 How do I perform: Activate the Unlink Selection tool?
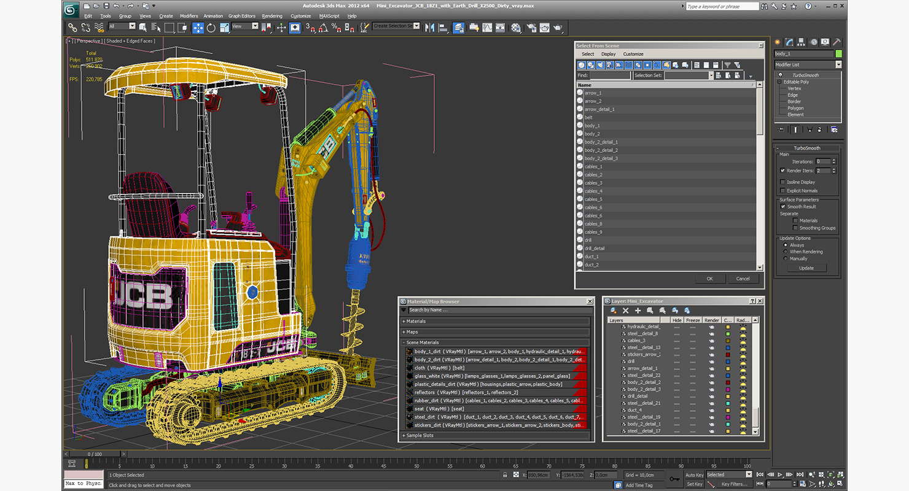click(85, 28)
